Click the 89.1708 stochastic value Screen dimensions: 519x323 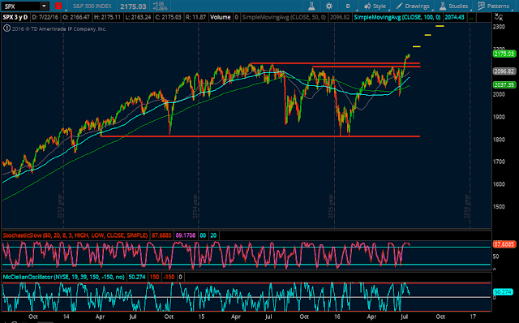[x=186, y=235]
